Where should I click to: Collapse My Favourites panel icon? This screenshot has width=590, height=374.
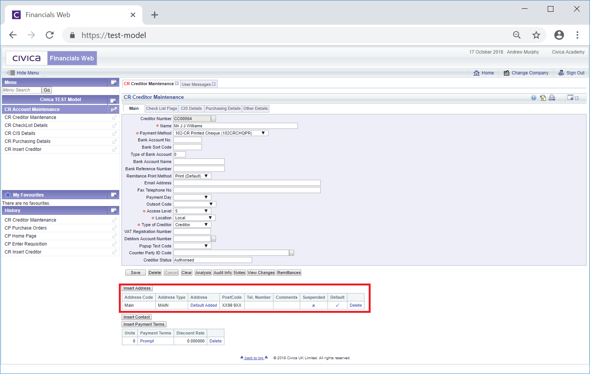click(x=114, y=195)
